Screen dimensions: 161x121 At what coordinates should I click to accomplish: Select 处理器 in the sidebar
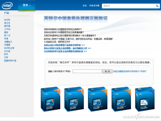7,45
